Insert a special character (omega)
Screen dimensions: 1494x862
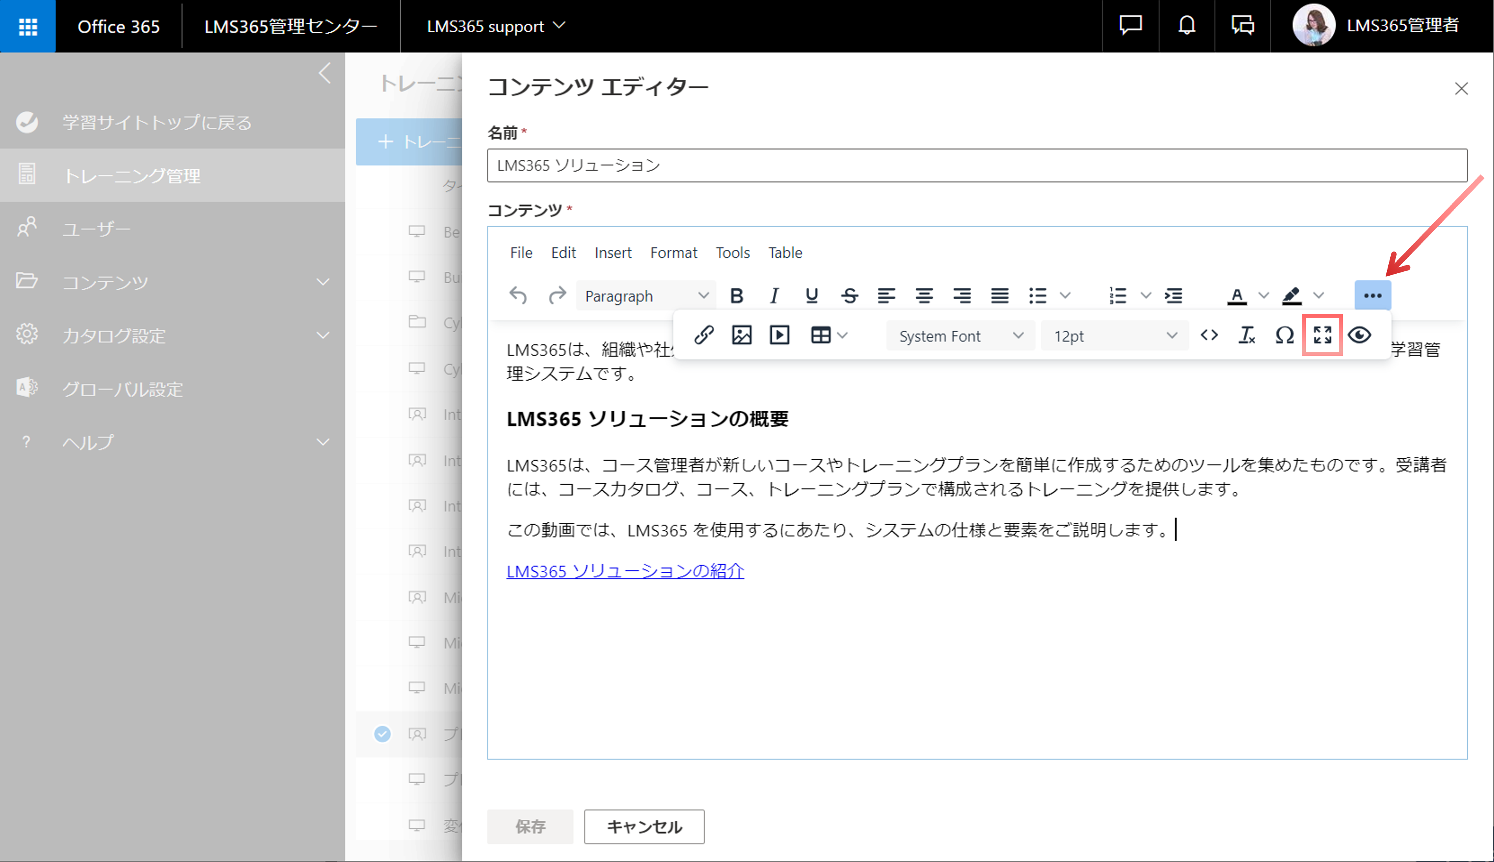1285,336
